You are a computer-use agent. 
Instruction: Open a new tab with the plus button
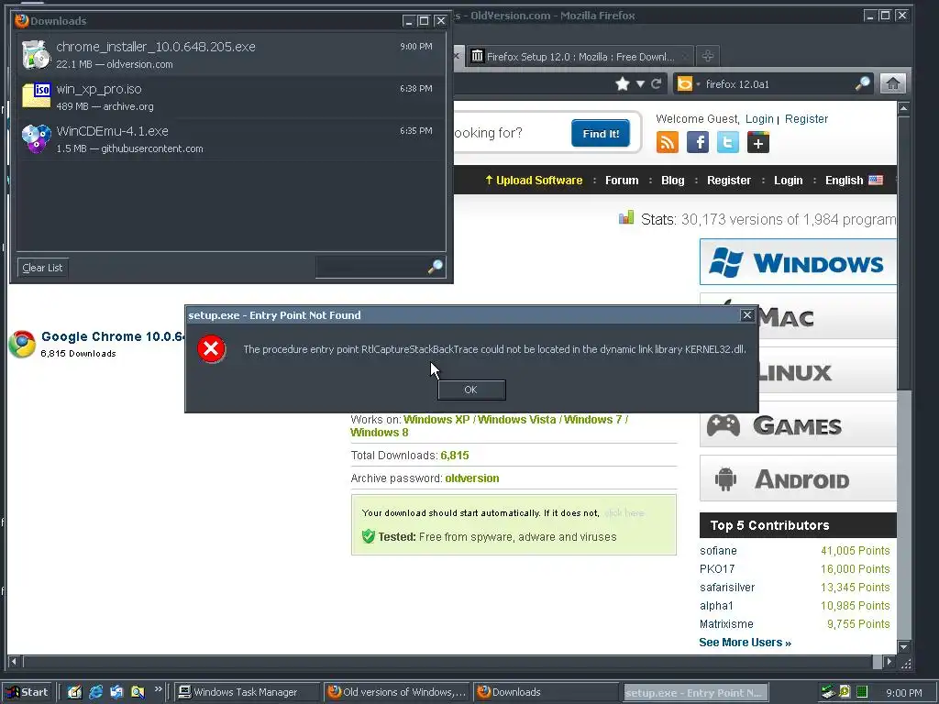tap(707, 56)
